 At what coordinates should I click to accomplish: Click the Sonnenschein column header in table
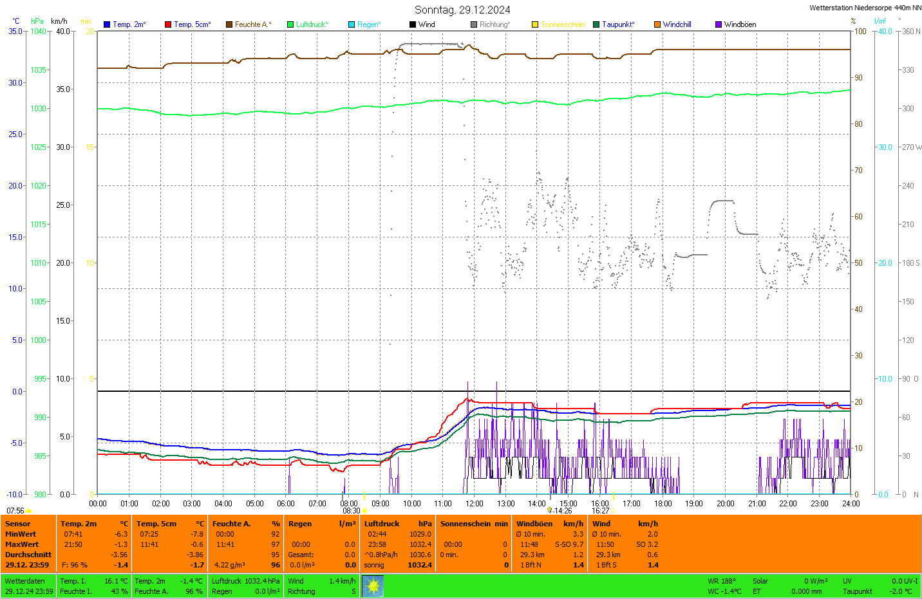click(465, 524)
